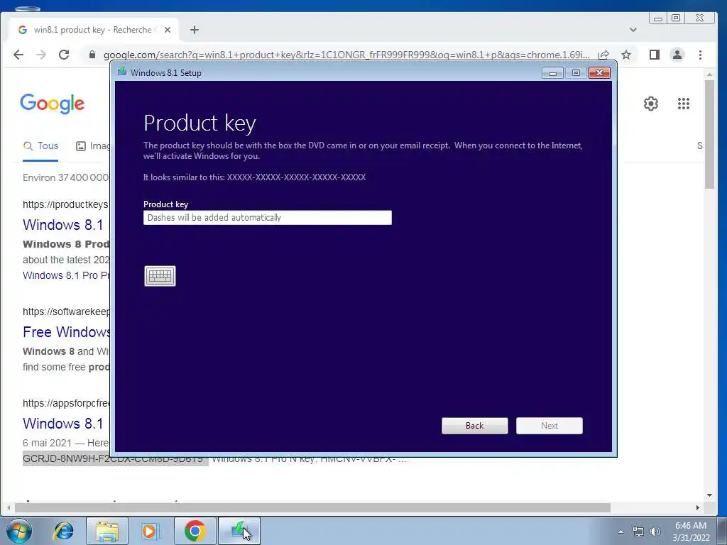Click the Google logo
This screenshot has height=545, width=727.
pos(52,103)
